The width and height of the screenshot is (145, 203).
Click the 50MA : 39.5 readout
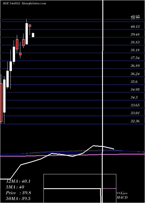[18, 198]
